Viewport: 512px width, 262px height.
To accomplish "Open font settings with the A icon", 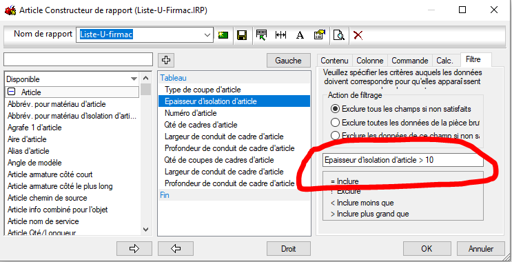I will click(300, 35).
